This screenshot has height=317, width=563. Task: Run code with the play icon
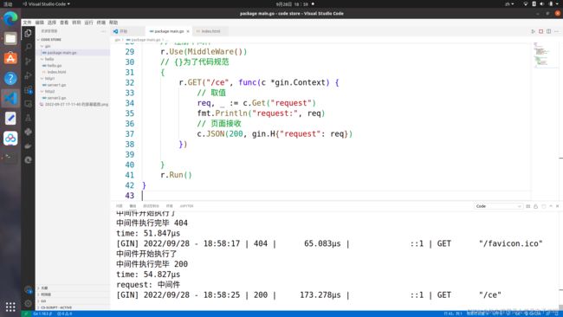click(x=533, y=31)
